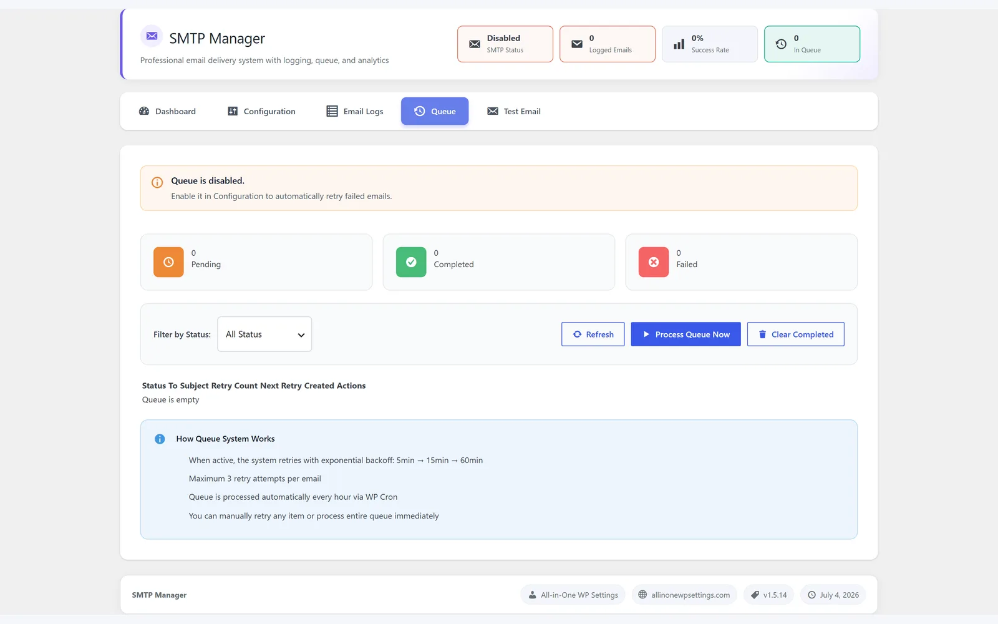Click the Process Queue Now button
Screen dimensions: 998x624
(x=686, y=334)
